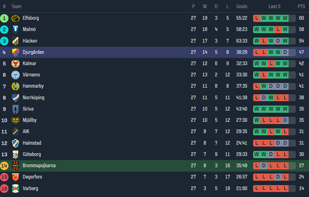
Task: Open the Sirius team link
Action: coord(28,109)
